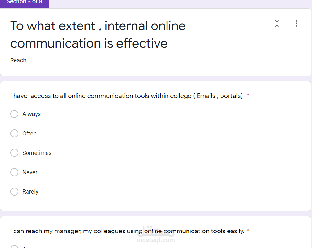This screenshot has width=312, height=248.
Task: Click the red asterisk on the manager question
Action: click(x=248, y=231)
